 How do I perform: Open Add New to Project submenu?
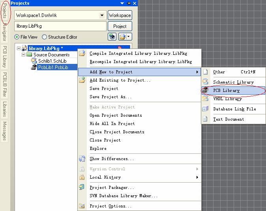pos(139,72)
